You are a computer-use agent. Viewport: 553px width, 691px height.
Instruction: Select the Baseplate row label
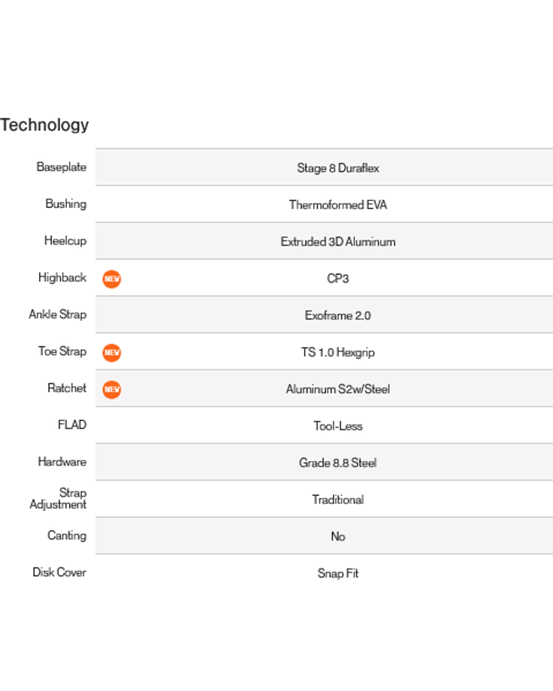[x=61, y=167]
